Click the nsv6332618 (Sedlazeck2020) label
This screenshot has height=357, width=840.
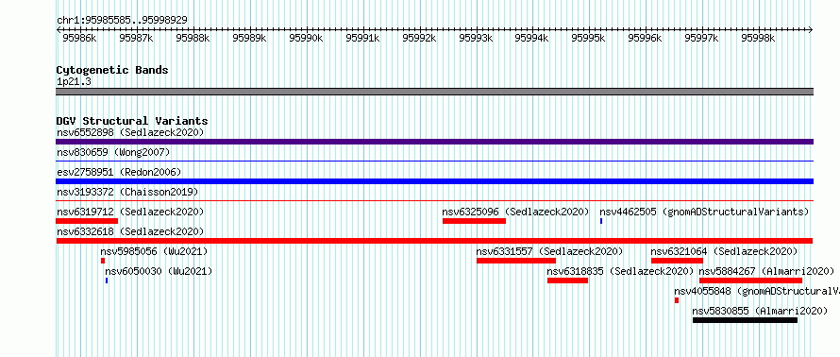click(x=130, y=231)
